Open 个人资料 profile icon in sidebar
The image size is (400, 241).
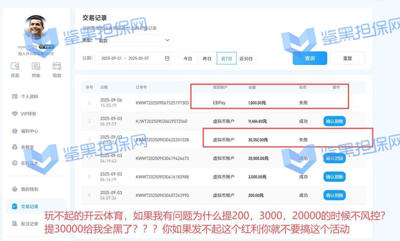tap(15, 96)
